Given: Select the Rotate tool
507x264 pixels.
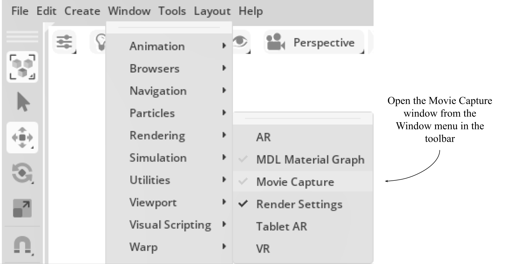Looking at the screenshot, I should [x=22, y=173].
